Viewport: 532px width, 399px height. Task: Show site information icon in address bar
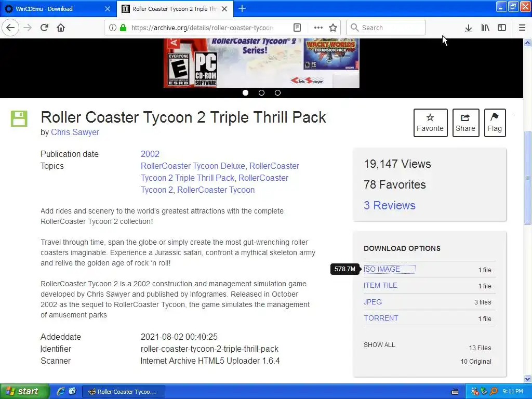[x=113, y=28]
